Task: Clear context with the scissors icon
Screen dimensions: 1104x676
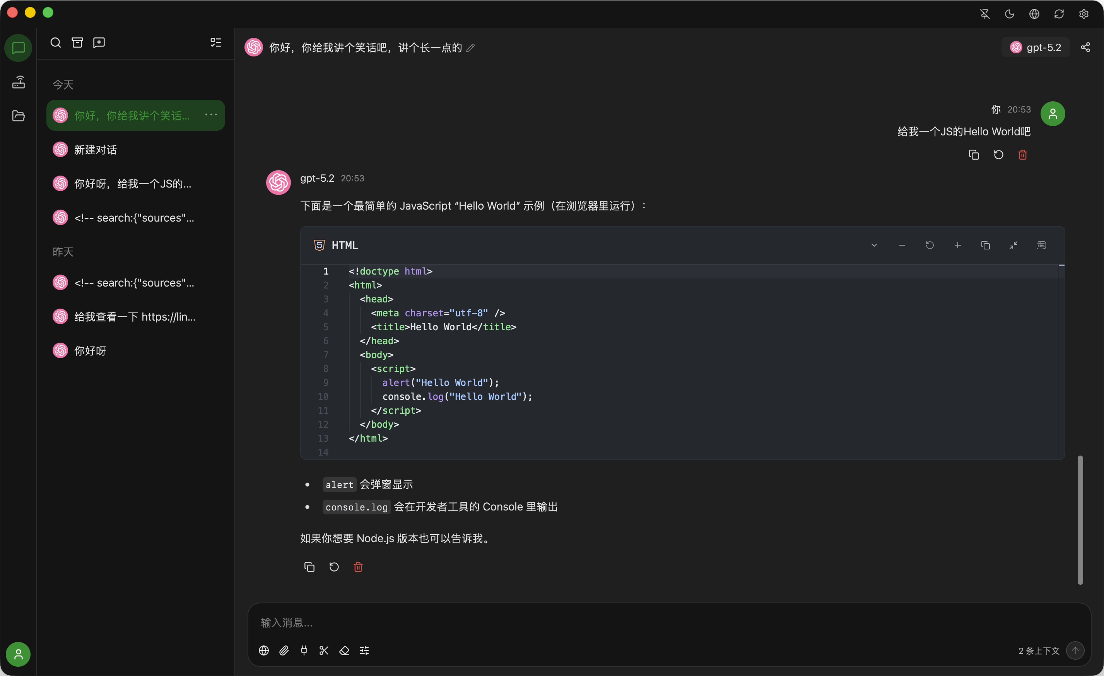Action: click(324, 650)
